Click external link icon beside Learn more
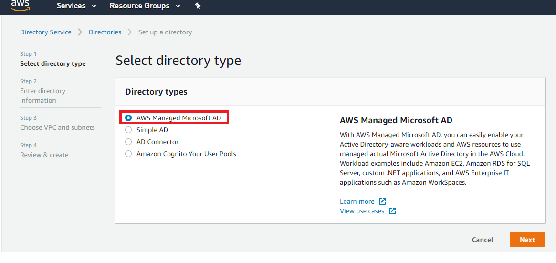This screenshot has width=556, height=263. pyautogui.click(x=382, y=201)
